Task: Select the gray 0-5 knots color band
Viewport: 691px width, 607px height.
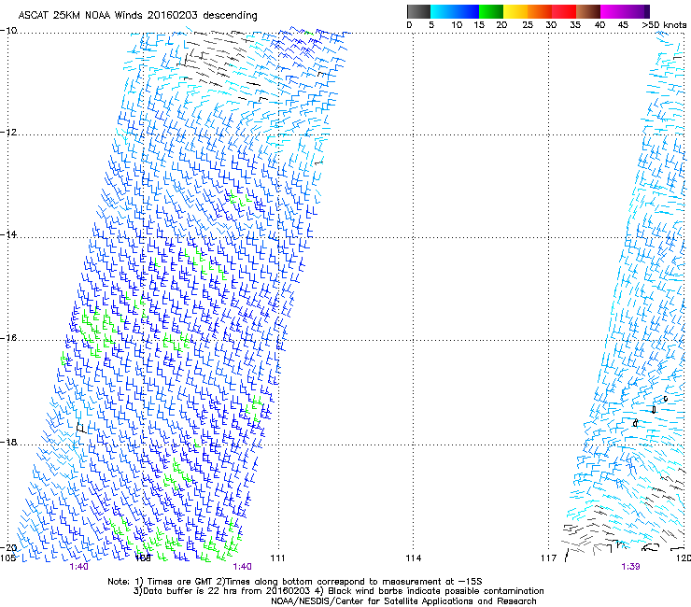Action: tap(418, 11)
